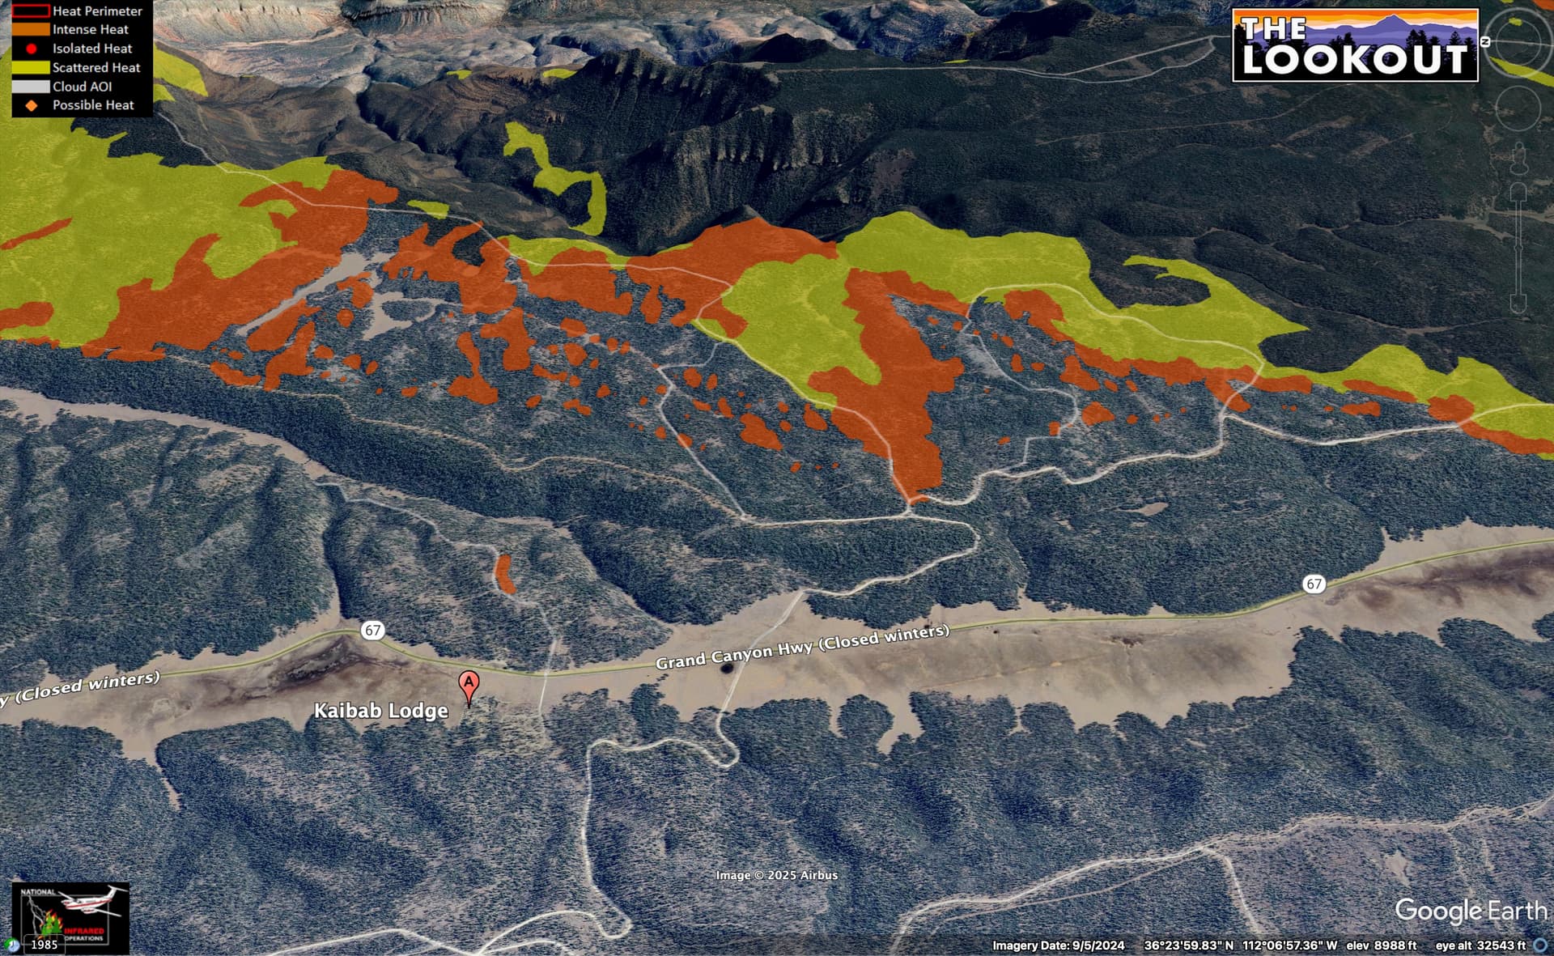
Task: Click the Possible Heat diamond legend icon
Action: coord(31,105)
